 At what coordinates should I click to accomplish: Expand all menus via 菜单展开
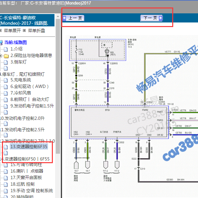pos(12,31)
